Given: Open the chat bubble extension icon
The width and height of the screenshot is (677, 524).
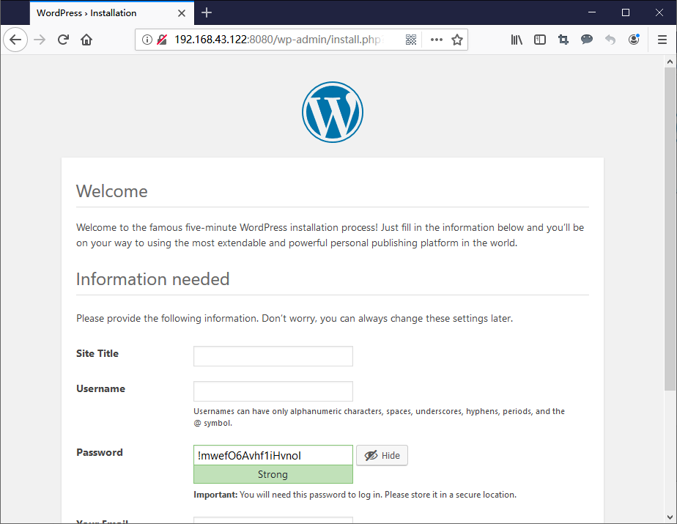Looking at the screenshot, I should point(587,40).
